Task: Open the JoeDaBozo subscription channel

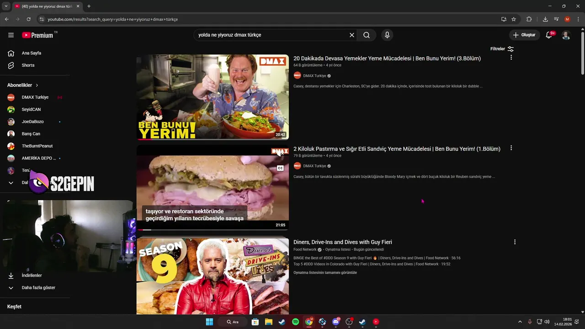Action: tap(32, 122)
